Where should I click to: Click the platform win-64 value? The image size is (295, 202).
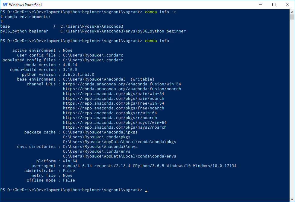coord(69,161)
